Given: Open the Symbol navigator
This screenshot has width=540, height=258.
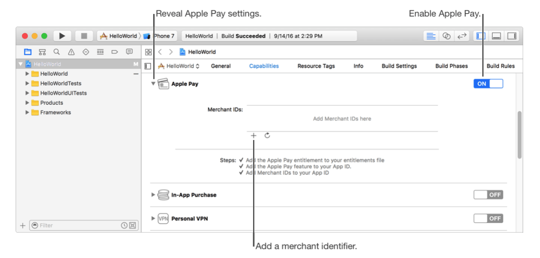Looking at the screenshot, I should pos(42,52).
